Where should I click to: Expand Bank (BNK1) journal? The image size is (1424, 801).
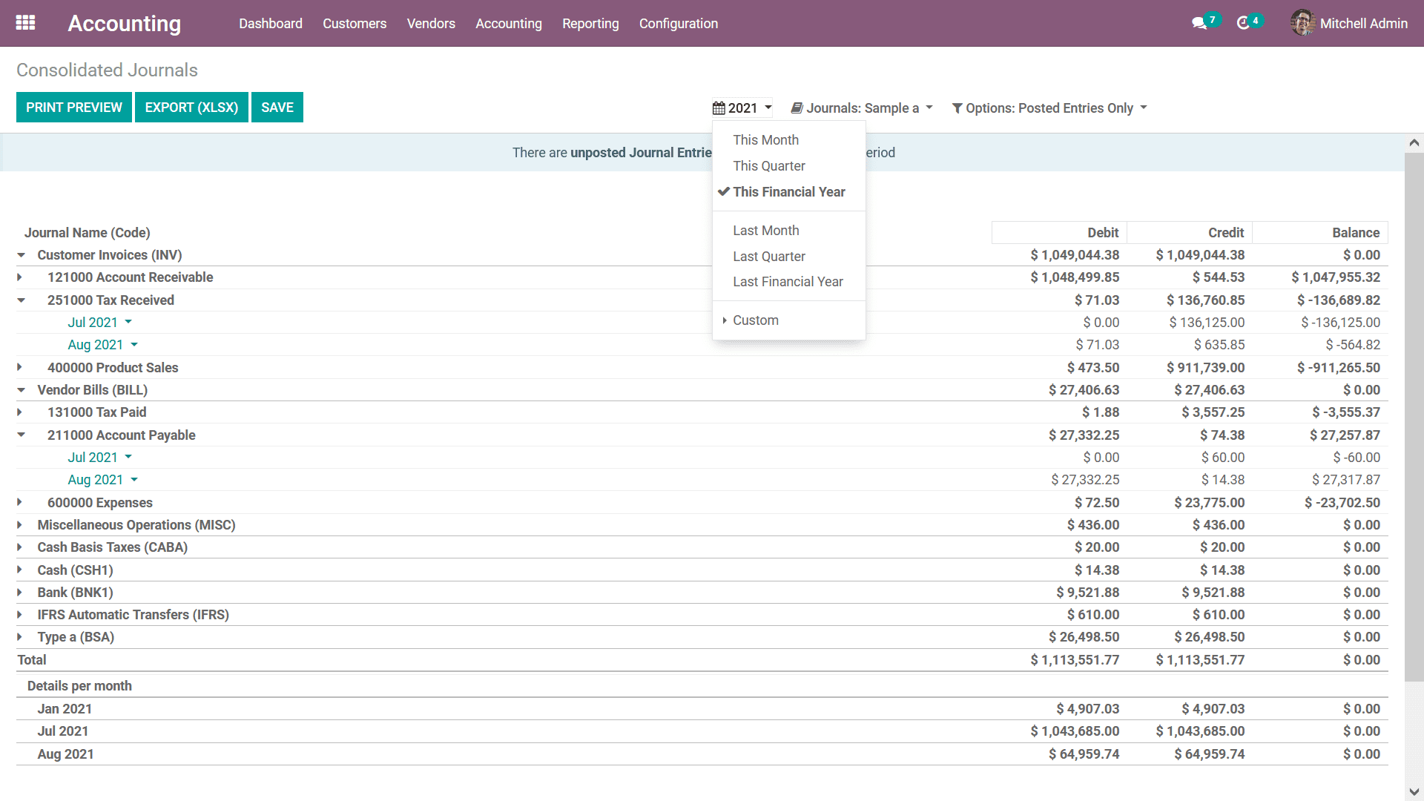21,593
